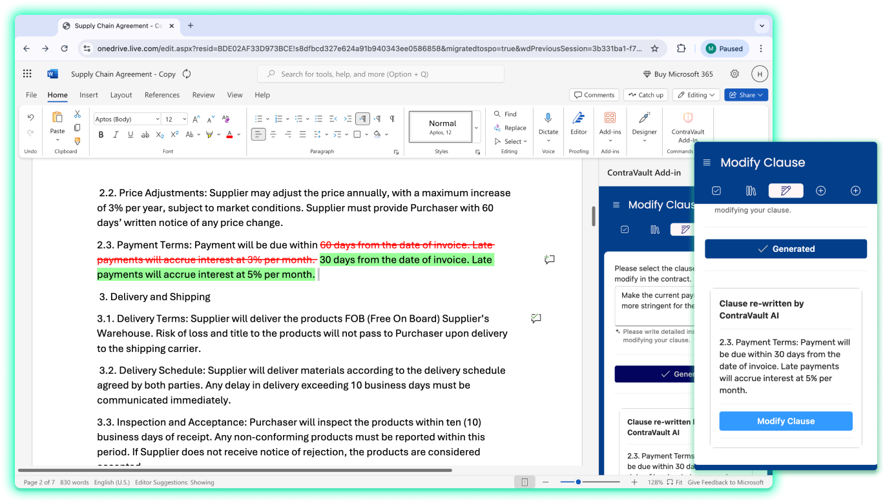This screenshot has height=503, width=885.
Task: Click the Decrease Indent icon
Action: (x=333, y=119)
